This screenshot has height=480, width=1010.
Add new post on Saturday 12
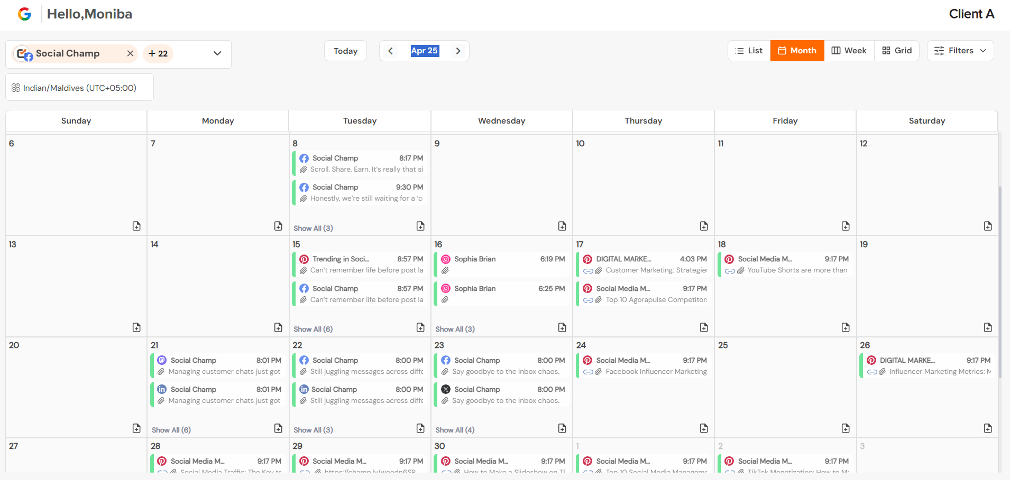[988, 226]
